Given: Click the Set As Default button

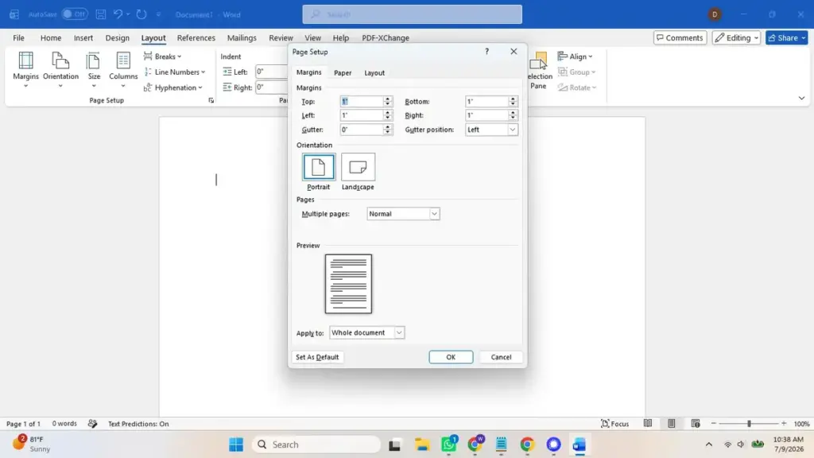Looking at the screenshot, I should (317, 357).
